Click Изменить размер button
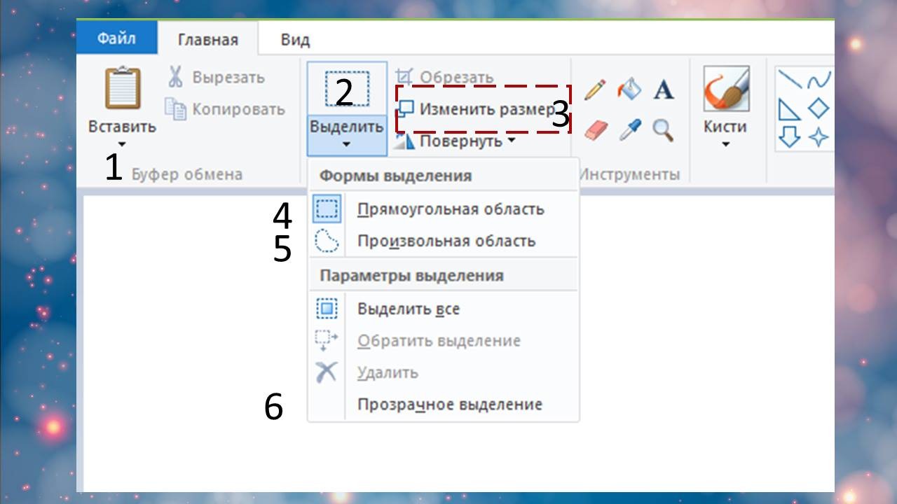 pyautogui.click(x=477, y=109)
